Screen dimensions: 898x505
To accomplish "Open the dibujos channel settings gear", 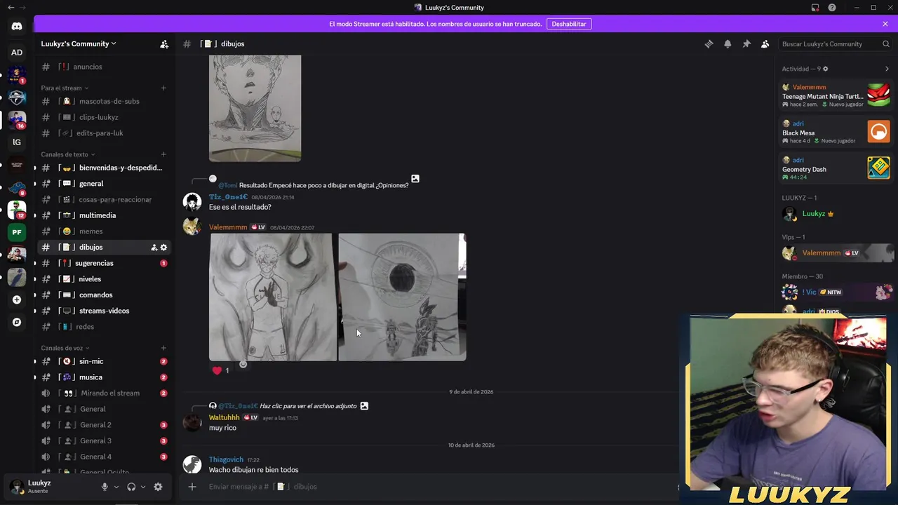I will coord(163,247).
